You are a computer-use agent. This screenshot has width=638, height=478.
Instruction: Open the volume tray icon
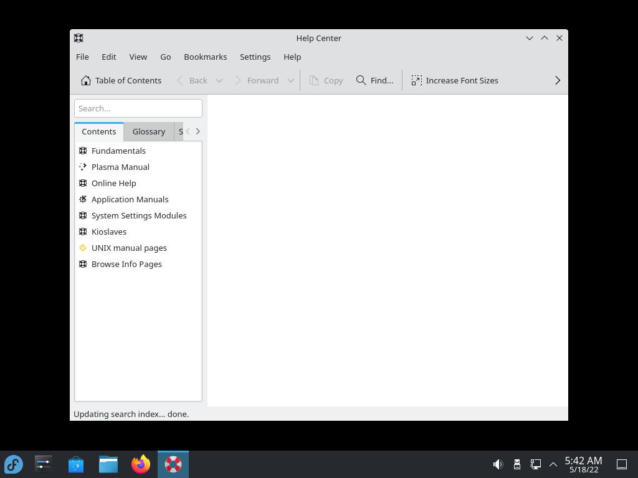498,464
